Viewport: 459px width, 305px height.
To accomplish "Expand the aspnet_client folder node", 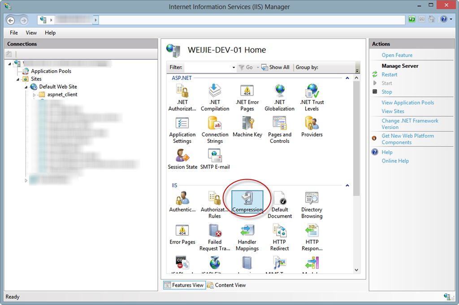I will click(x=34, y=95).
